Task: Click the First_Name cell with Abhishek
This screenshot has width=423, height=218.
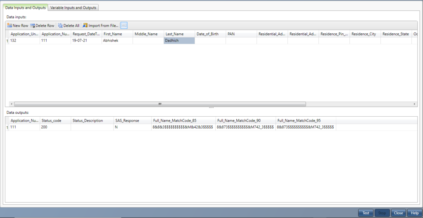Action: 117,41
